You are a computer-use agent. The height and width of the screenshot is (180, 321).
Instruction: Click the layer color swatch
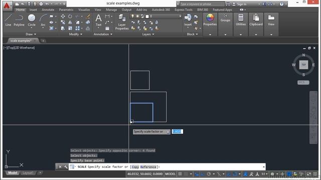pos(147,16)
